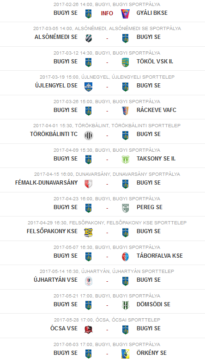Click the Ócsa VSE match score dash

107,330
